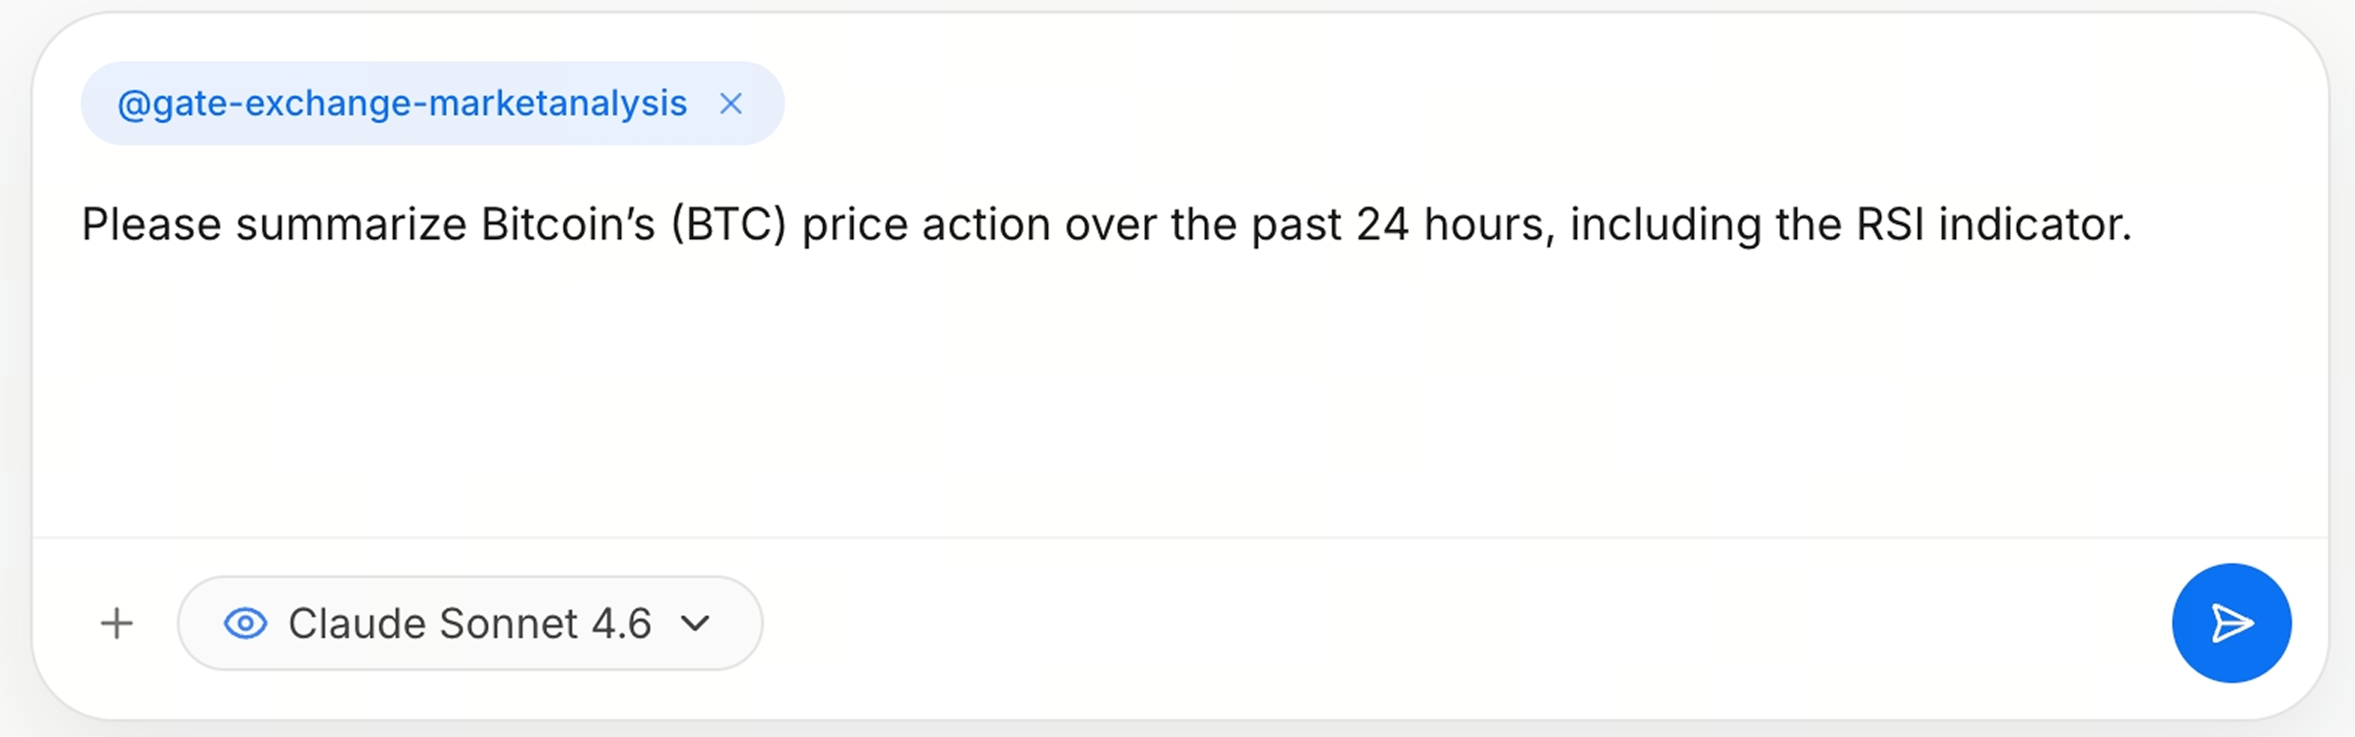Click the word "summarize" in the prompt
2355x737 pixels.
pos(351,225)
